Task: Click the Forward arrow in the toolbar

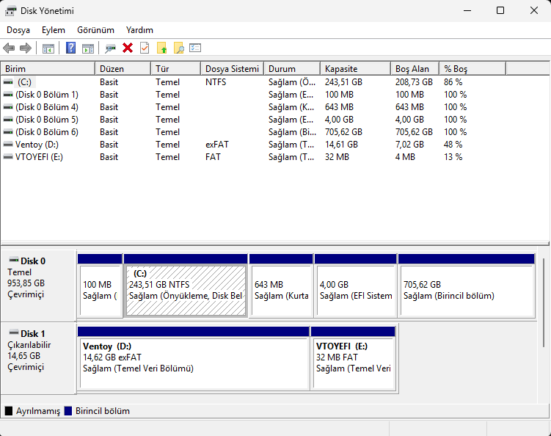Action: pos(25,48)
